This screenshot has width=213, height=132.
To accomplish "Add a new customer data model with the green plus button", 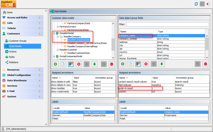I will pos(55,64).
